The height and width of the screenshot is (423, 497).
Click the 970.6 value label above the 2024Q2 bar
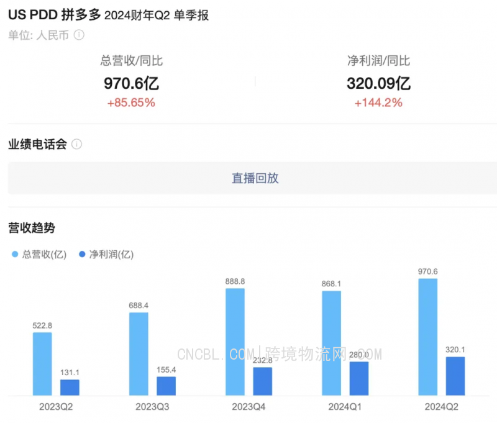point(428,271)
